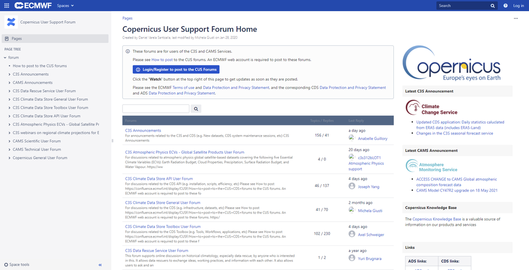Expand C3S Announcements tree item
Viewport: 529px width, 270px height.
tap(10, 74)
